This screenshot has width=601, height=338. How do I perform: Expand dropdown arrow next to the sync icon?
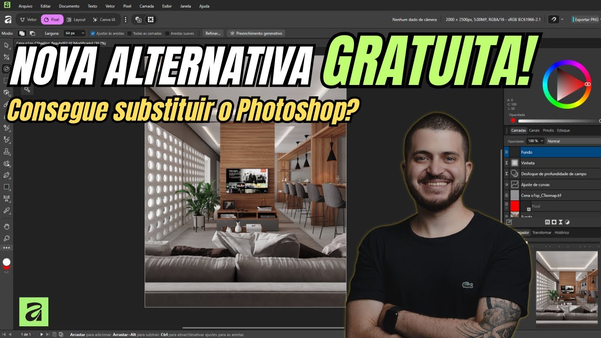point(563,20)
